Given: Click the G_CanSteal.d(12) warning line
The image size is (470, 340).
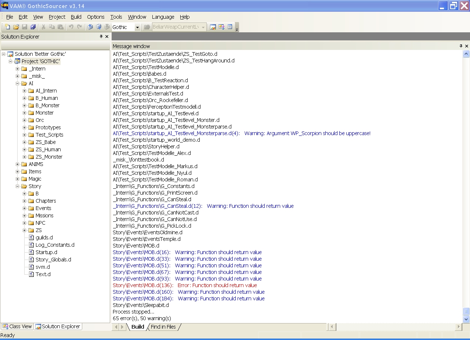Looking at the screenshot, I should [x=203, y=206].
